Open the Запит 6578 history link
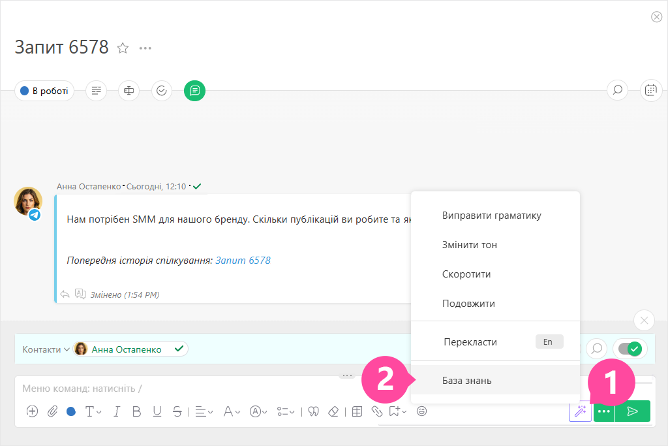 (x=243, y=261)
